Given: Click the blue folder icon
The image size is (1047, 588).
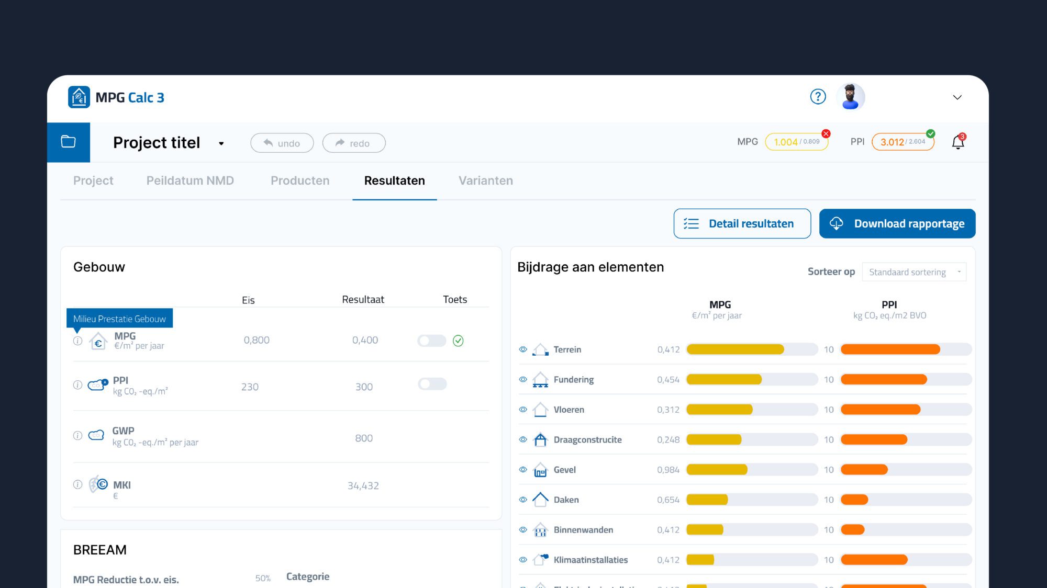Looking at the screenshot, I should (69, 142).
